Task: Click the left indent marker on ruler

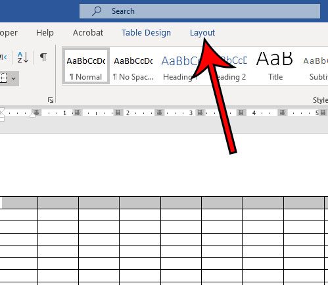Action: pyautogui.click(x=2, y=119)
